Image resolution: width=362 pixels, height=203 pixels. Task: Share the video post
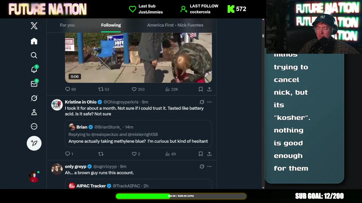(209, 89)
